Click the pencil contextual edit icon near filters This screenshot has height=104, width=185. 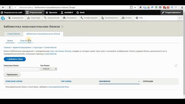click(176, 66)
